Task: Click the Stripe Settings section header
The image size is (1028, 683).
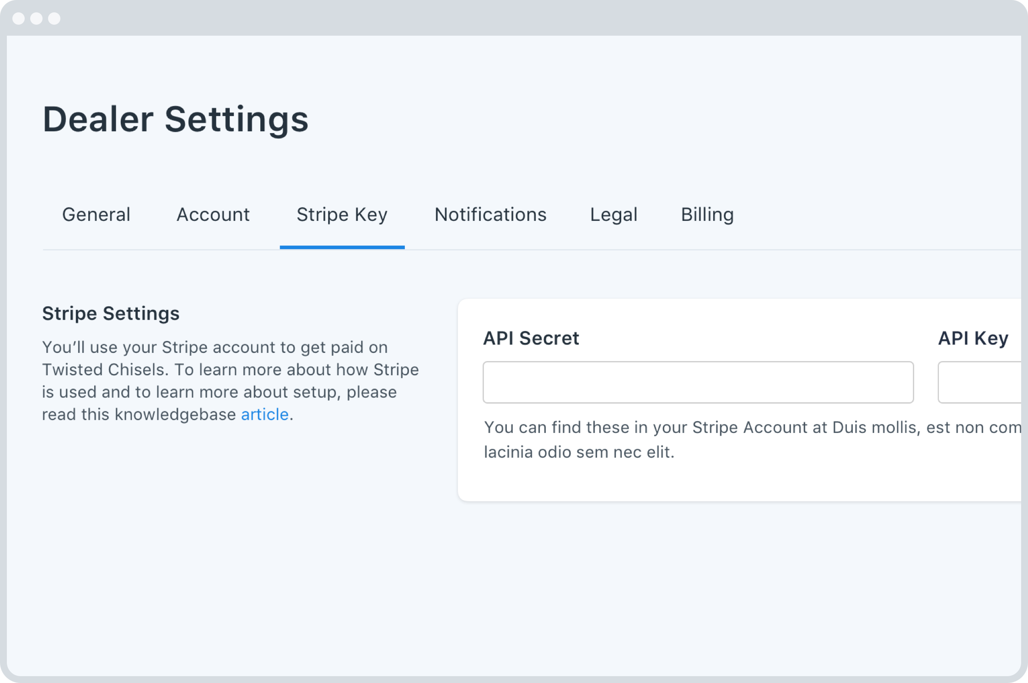Action: (x=111, y=312)
